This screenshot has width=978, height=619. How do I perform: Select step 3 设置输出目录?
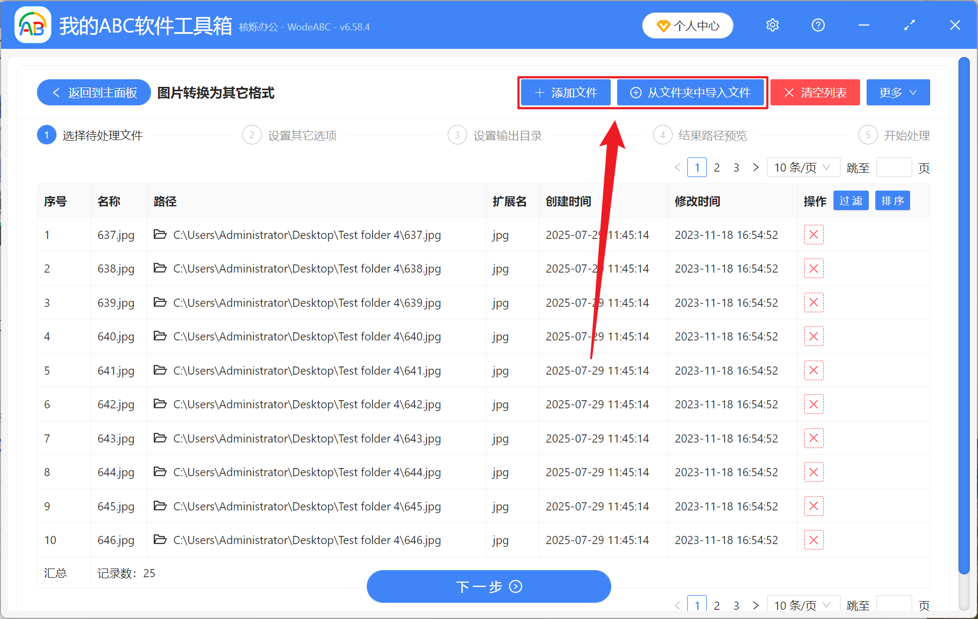pyautogui.click(x=507, y=135)
